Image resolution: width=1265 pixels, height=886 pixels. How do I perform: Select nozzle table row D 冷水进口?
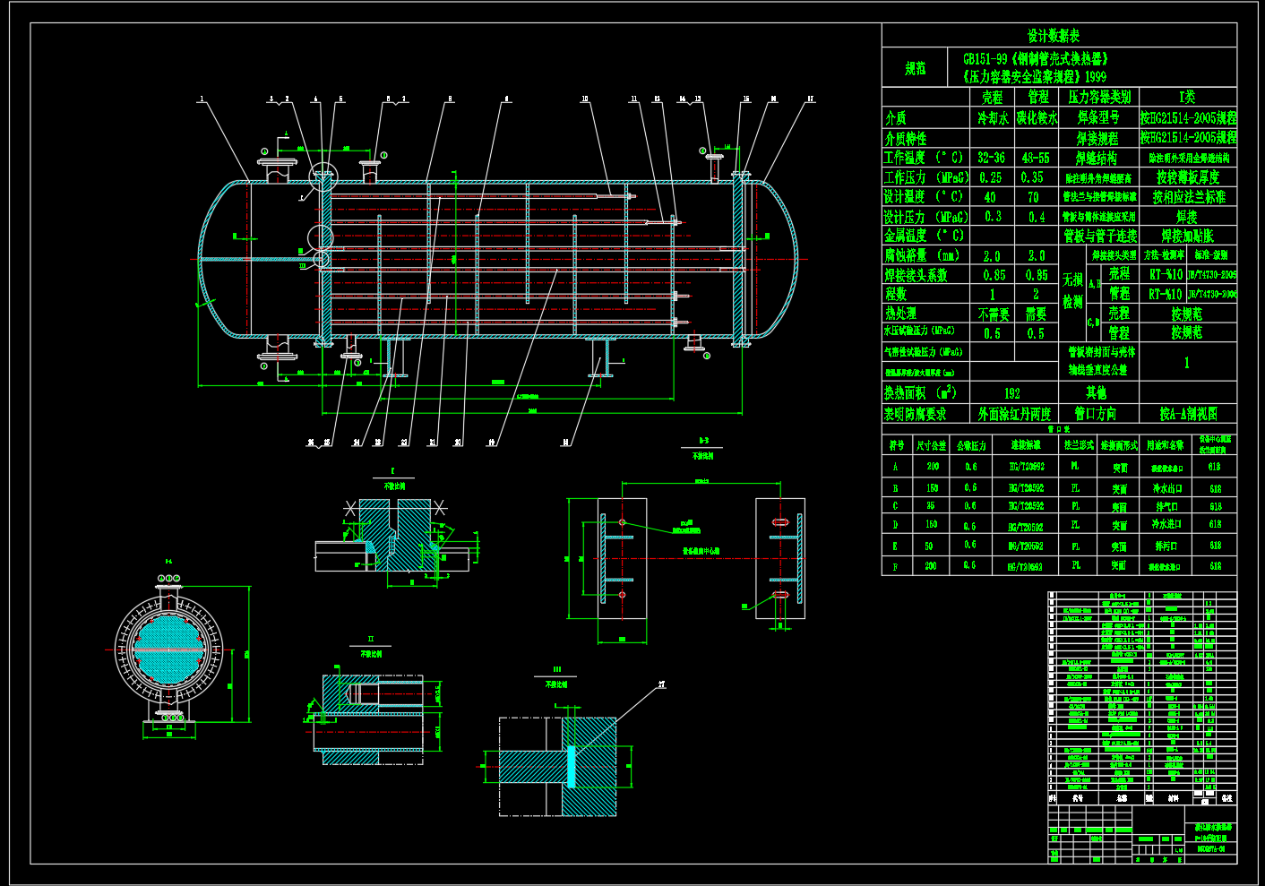[1166, 525]
